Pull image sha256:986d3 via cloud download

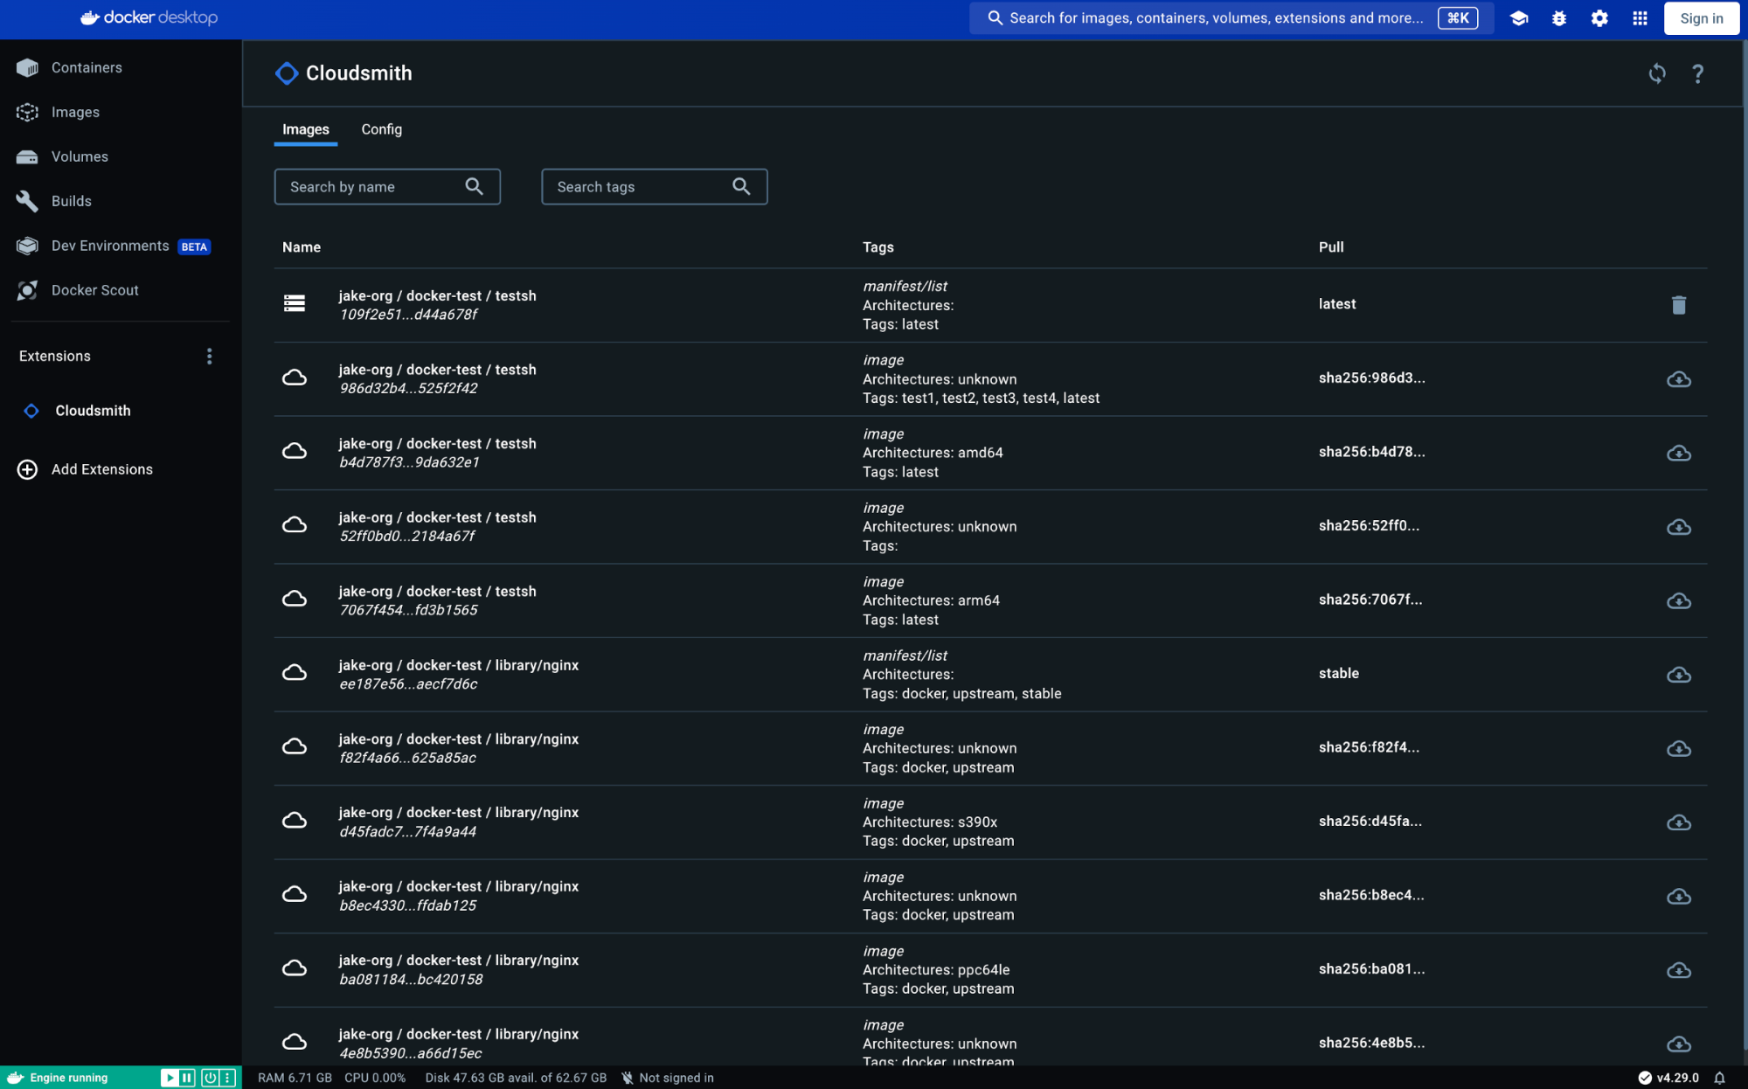1679,379
